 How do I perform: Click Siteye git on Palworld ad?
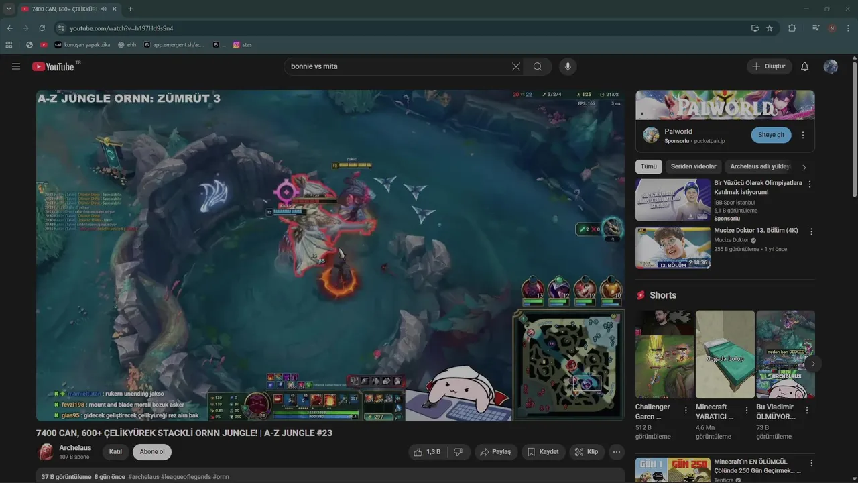click(771, 135)
